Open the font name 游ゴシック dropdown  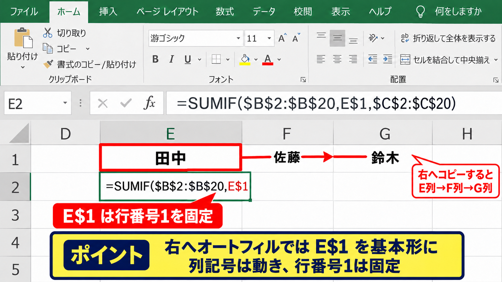(238, 38)
